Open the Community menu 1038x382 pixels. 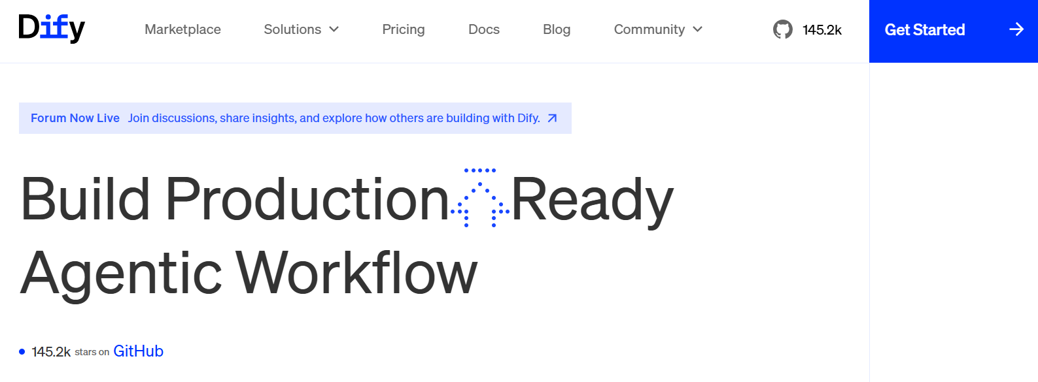pos(658,29)
